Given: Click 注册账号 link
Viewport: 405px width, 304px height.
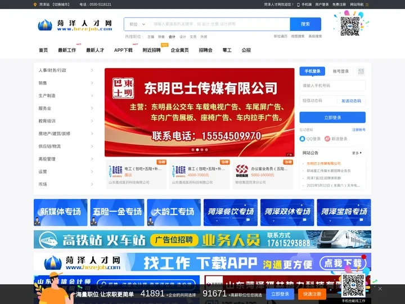Looking at the screenshot, I should (358, 130).
